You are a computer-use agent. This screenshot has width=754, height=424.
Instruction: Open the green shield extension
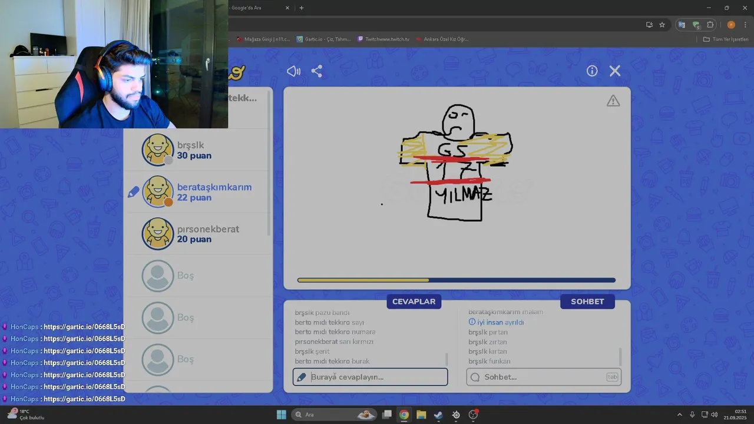click(x=696, y=25)
